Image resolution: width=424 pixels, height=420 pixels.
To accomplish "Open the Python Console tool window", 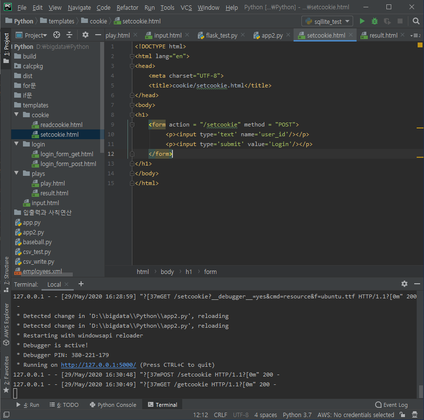I will (113, 404).
